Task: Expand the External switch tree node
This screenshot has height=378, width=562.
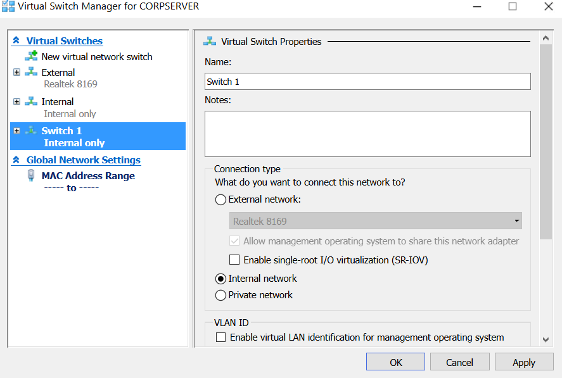Action: click(16, 72)
